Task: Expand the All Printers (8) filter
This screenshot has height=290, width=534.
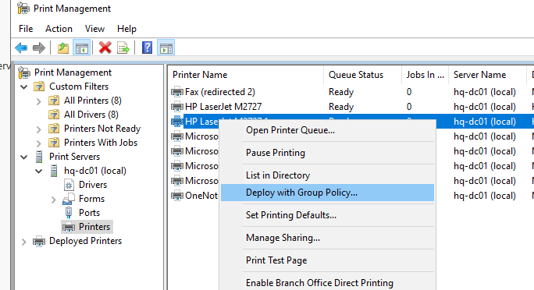Action: (39, 101)
